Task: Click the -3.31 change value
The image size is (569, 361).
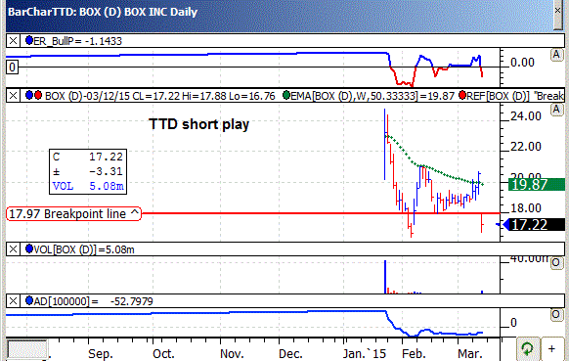Action: pos(106,171)
